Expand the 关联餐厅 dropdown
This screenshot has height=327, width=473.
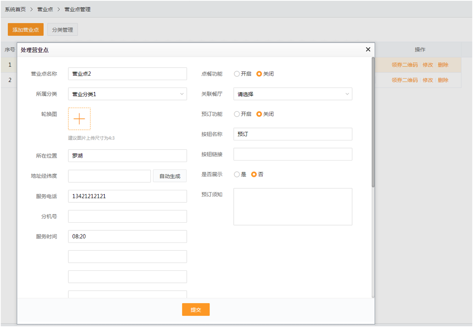(x=293, y=94)
